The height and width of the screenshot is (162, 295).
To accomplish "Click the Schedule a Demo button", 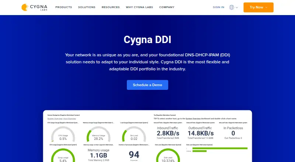I will (147, 85).
